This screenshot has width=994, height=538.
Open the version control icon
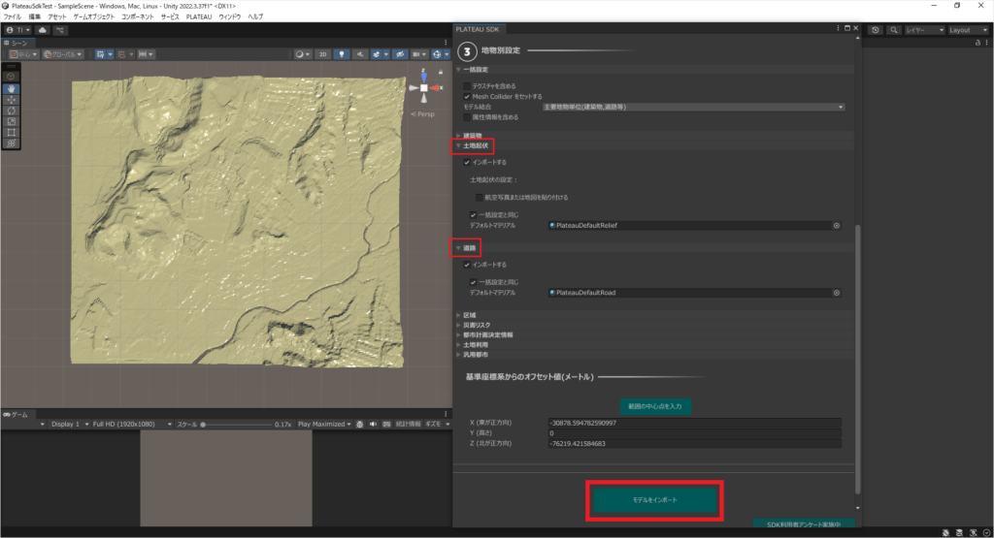[60, 30]
